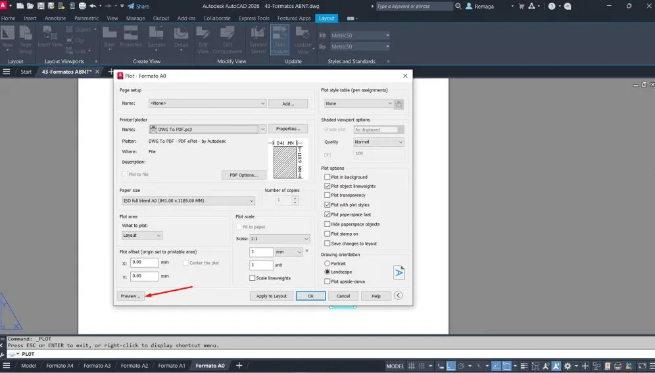Open the Start file tab
The width and height of the screenshot is (655, 373).
click(x=26, y=72)
